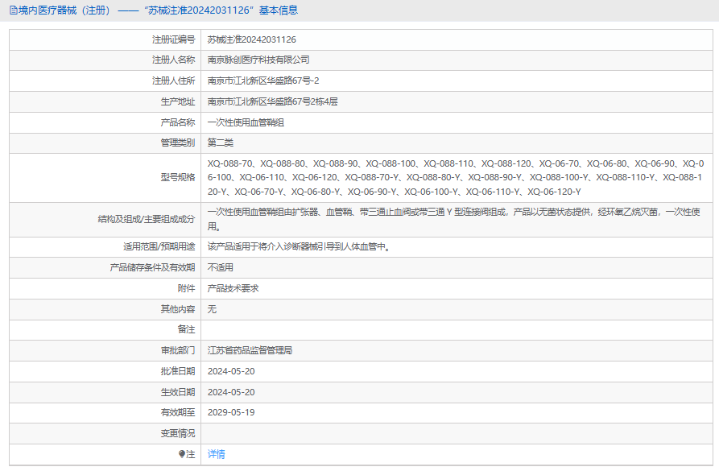This screenshot has height=471, width=719.
Task: Click the header title 境内医疗器械（注册）基本信息
Action: tap(158, 10)
